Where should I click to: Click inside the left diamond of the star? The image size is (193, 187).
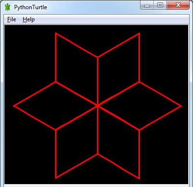coord(55,106)
